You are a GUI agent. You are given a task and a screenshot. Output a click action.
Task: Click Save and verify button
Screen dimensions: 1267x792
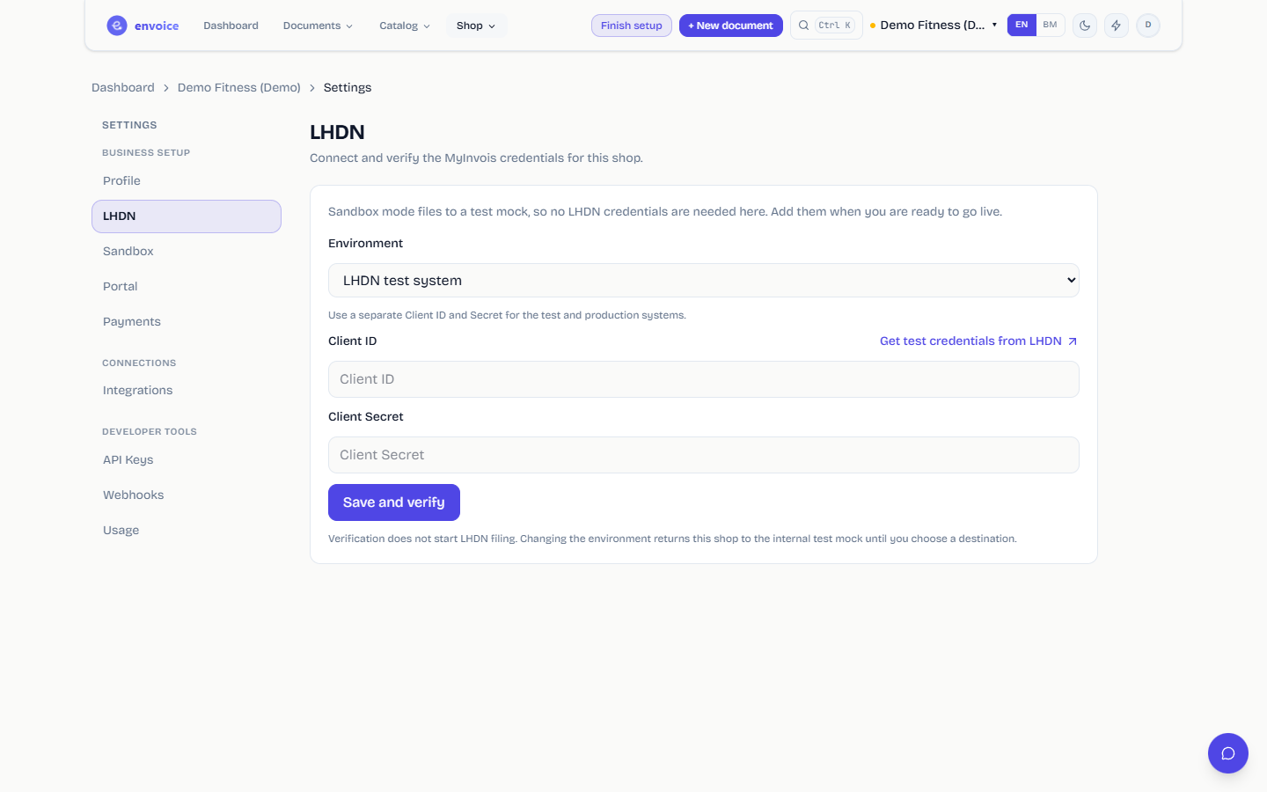coord(394,502)
